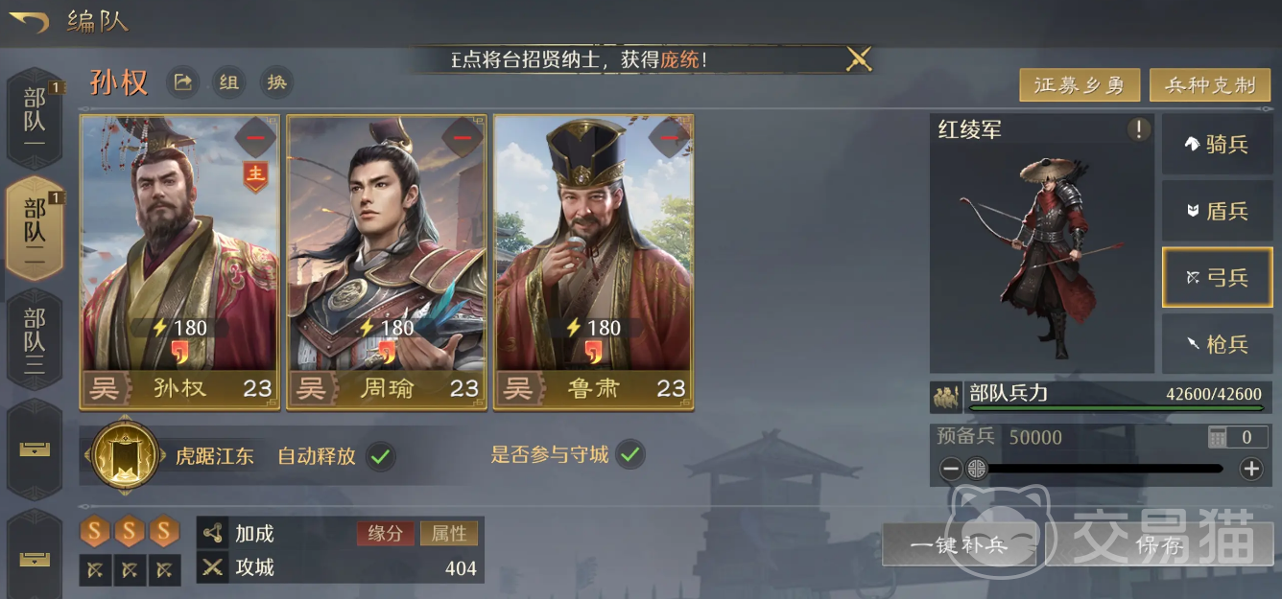The width and height of the screenshot is (1282, 599).
Task: Remove 周瑜 with the minus badge
Action: 463,138
